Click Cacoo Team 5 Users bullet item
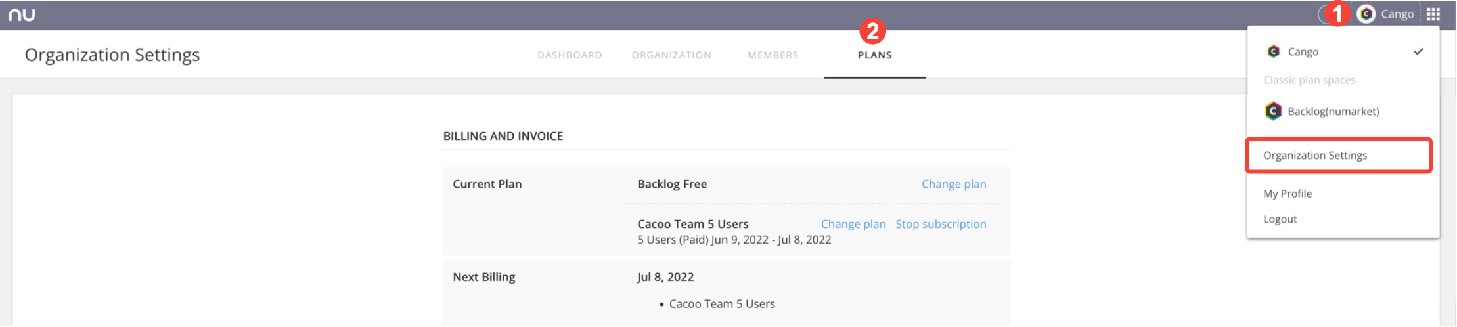Viewport: 1457px width, 327px height. pos(722,304)
